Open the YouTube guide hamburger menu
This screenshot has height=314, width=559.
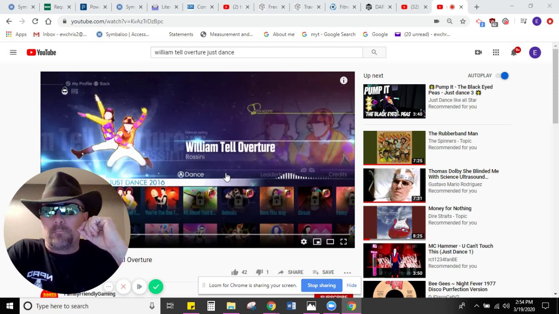pos(13,52)
